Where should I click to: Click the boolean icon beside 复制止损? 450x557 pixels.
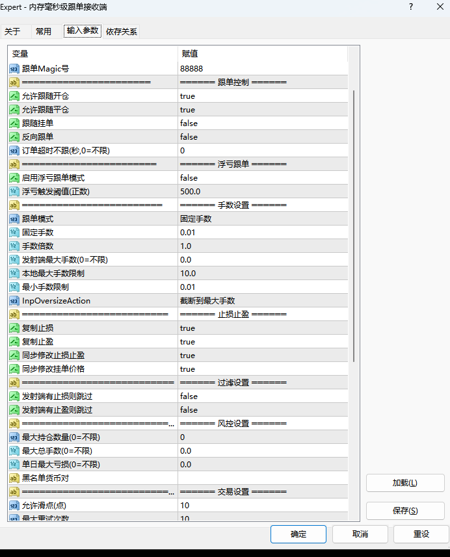tap(14, 328)
